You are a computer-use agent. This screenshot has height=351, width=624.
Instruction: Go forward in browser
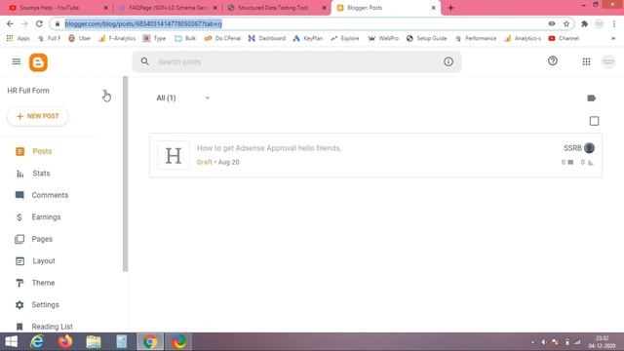click(x=24, y=23)
